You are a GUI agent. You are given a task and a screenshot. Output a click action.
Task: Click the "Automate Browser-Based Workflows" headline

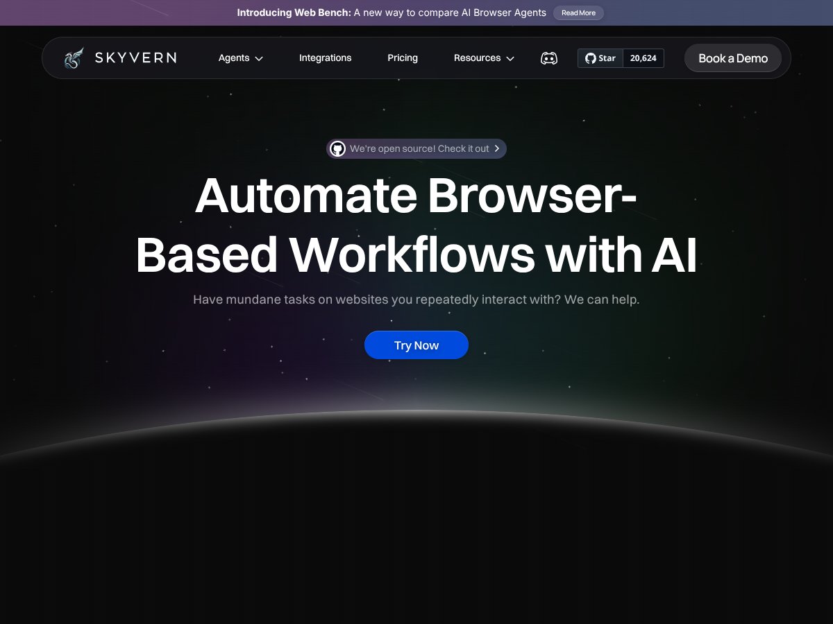[x=416, y=225]
